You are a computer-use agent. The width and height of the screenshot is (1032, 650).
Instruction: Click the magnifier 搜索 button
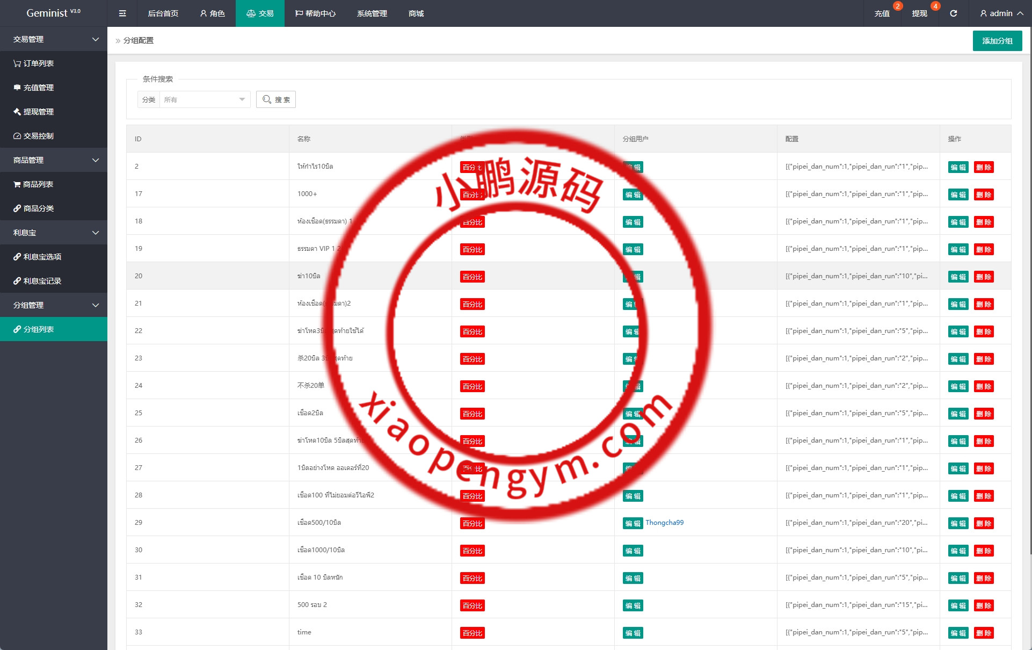point(276,99)
